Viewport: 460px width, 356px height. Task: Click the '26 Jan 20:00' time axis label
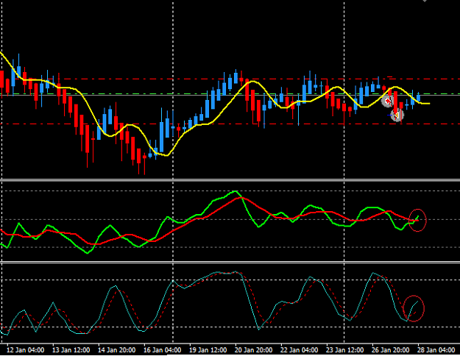[x=390, y=350]
